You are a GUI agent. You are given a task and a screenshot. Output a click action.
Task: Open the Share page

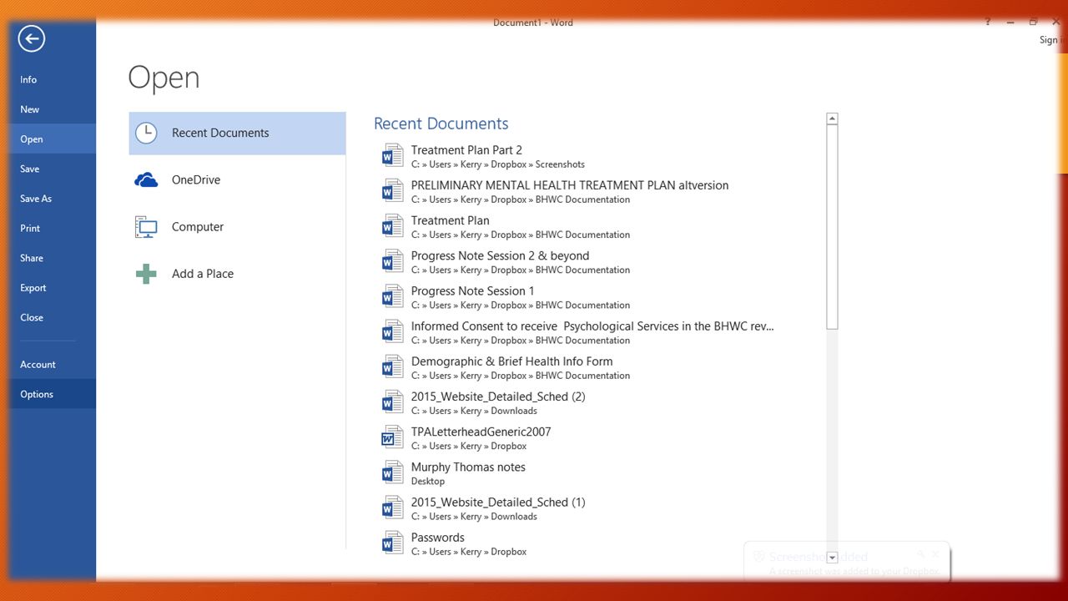pos(53,258)
